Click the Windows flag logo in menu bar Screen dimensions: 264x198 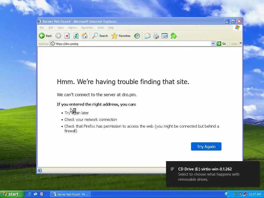point(237,27)
